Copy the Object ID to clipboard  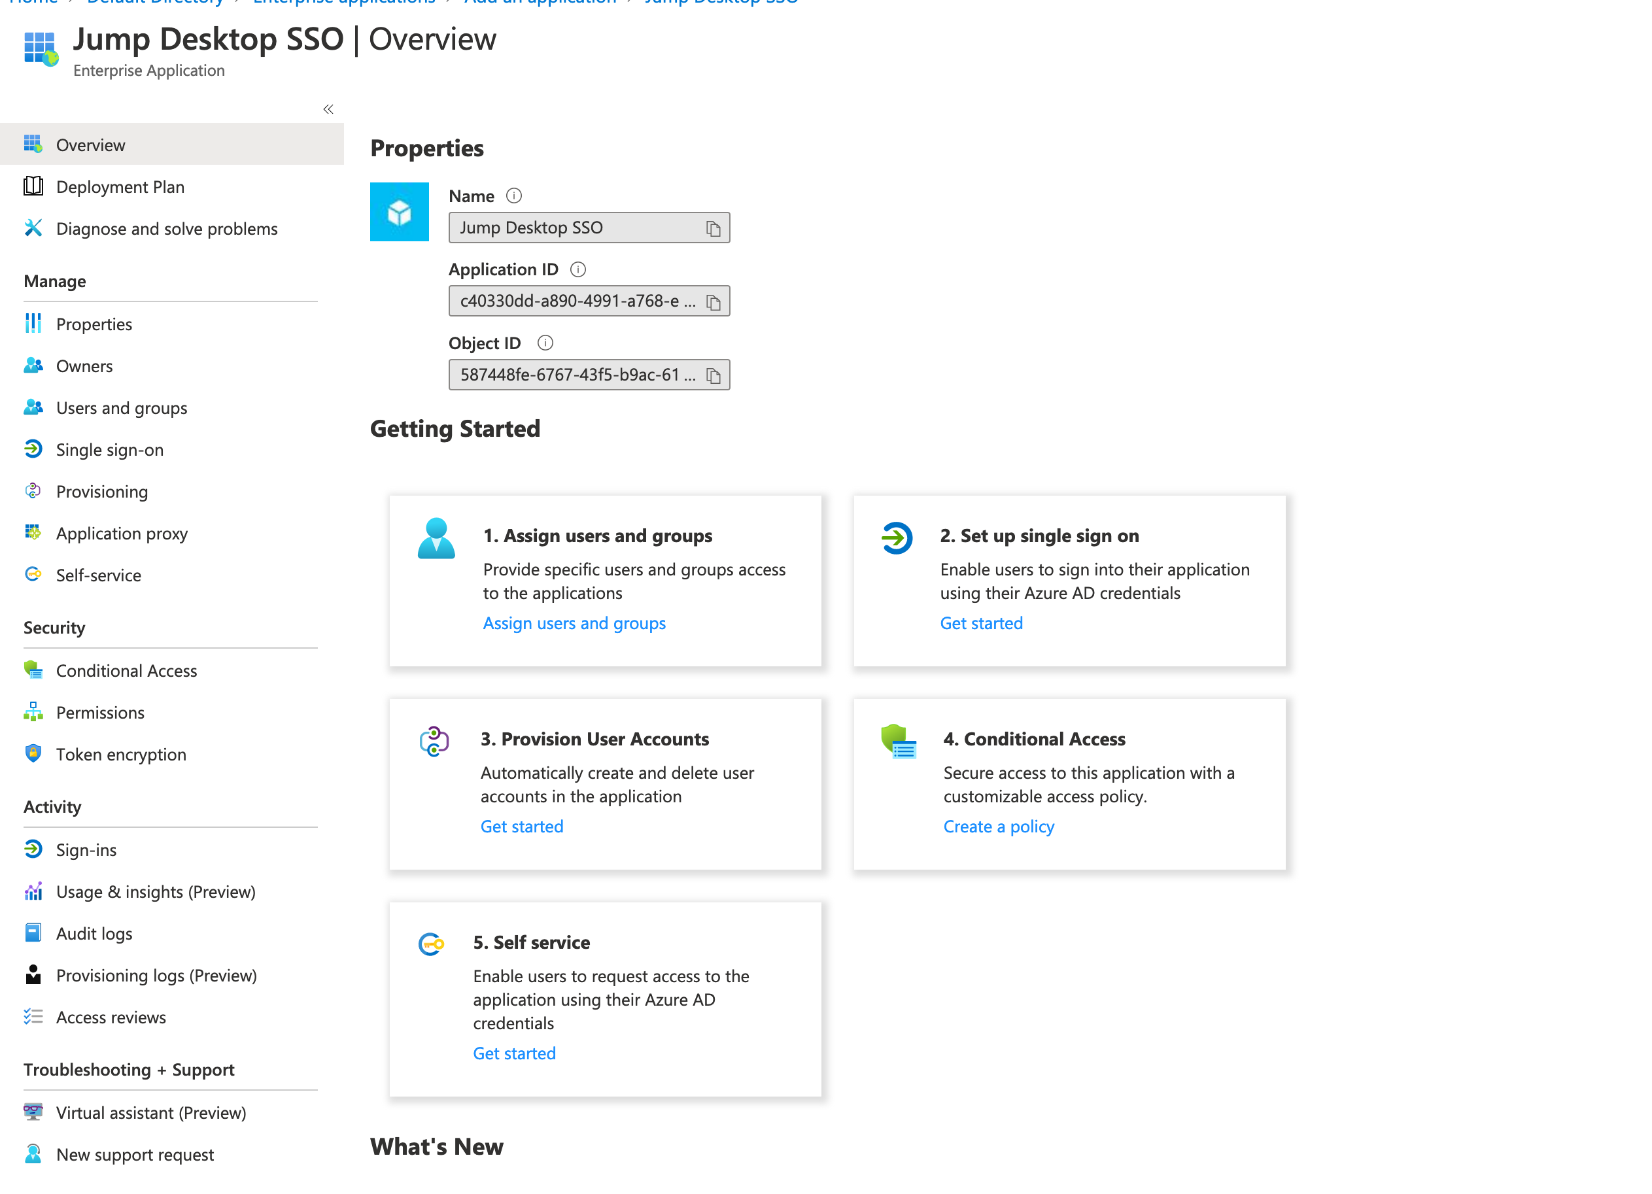(x=713, y=376)
